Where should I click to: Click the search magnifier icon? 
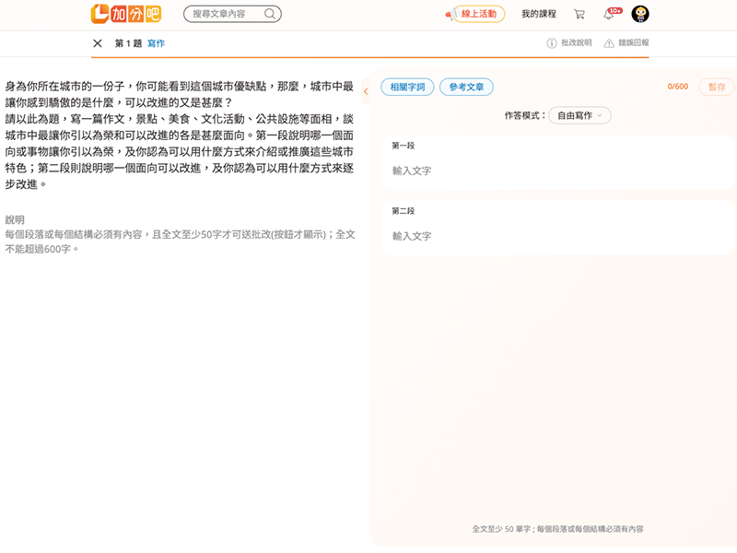pyautogui.click(x=270, y=14)
